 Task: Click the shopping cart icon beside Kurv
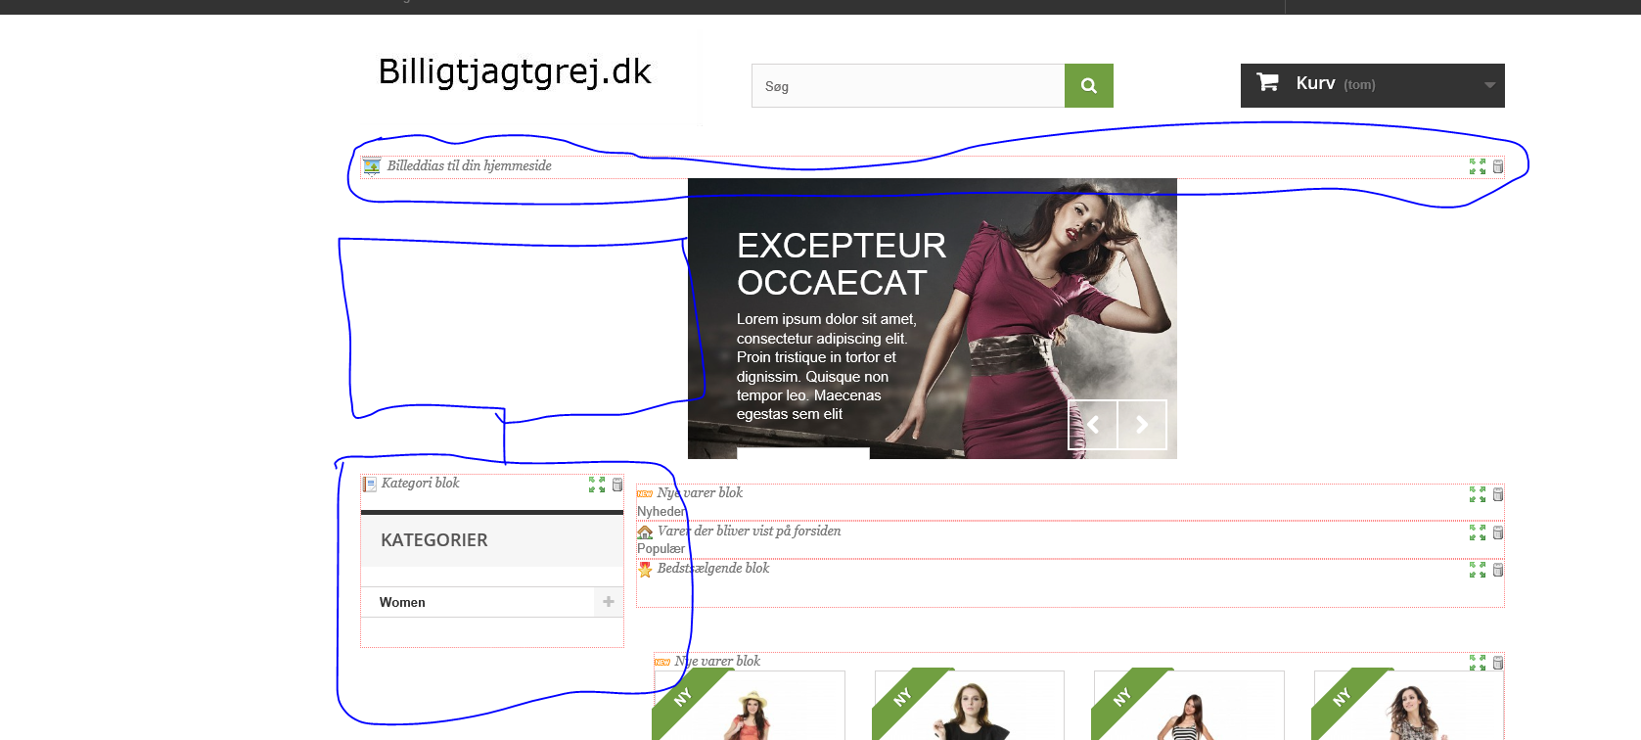[1267, 82]
